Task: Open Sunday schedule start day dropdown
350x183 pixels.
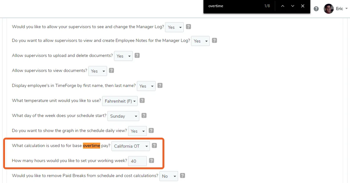Action: tap(123, 116)
